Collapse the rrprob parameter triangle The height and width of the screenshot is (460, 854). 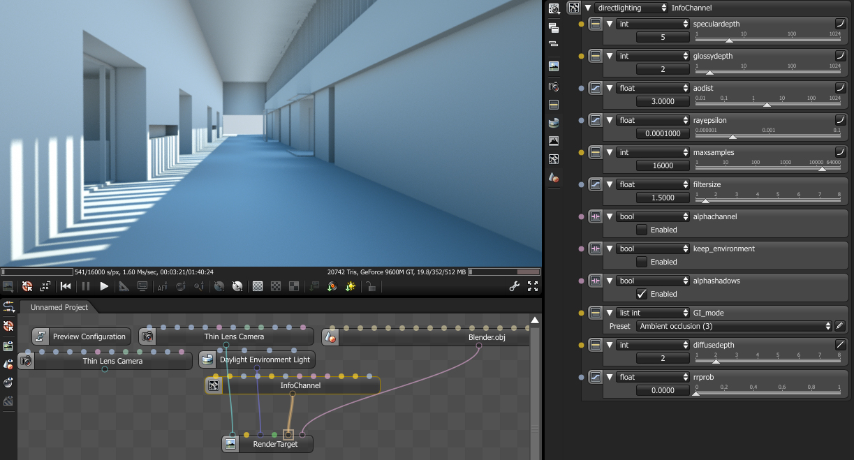pyautogui.click(x=610, y=377)
